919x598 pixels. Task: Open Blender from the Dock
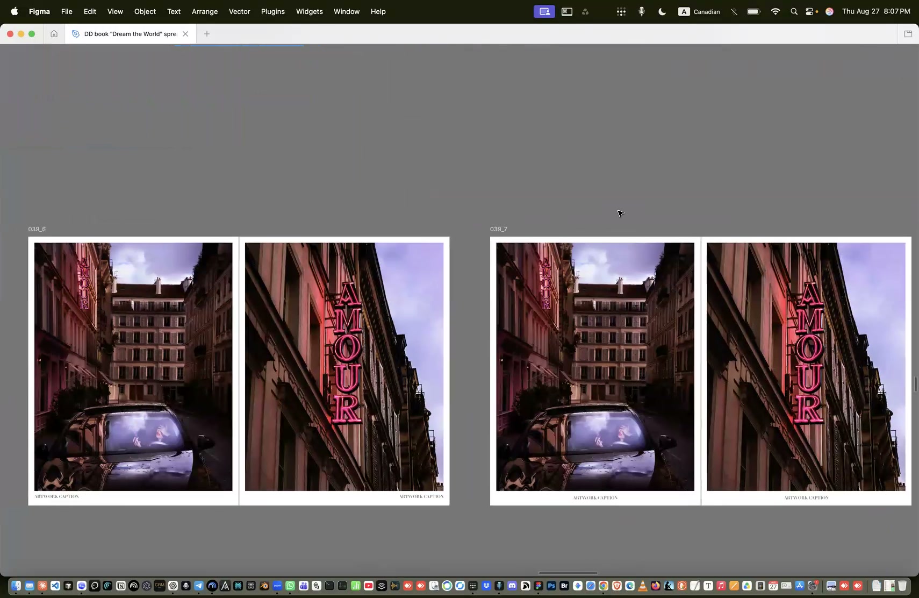[x=264, y=586]
